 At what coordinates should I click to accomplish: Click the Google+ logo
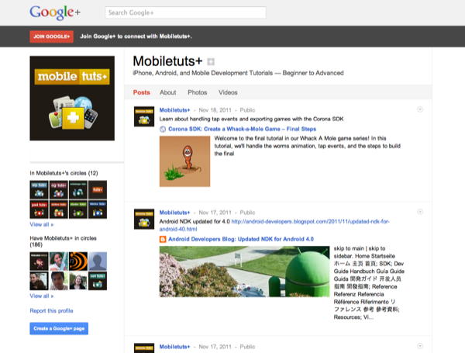point(55,12)
